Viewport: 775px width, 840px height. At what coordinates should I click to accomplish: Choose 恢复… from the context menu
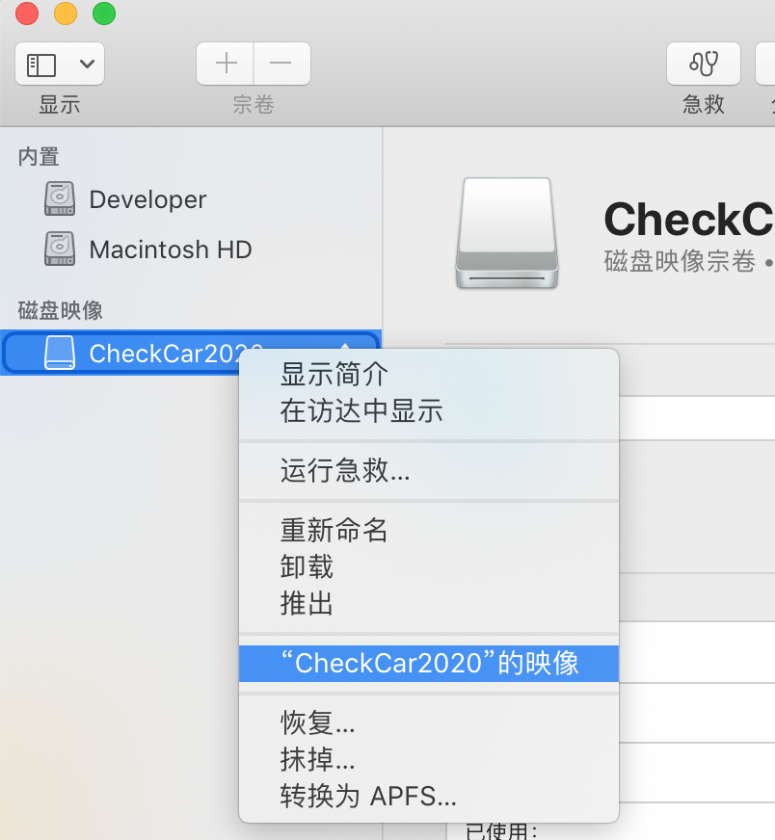click(317, 722)
